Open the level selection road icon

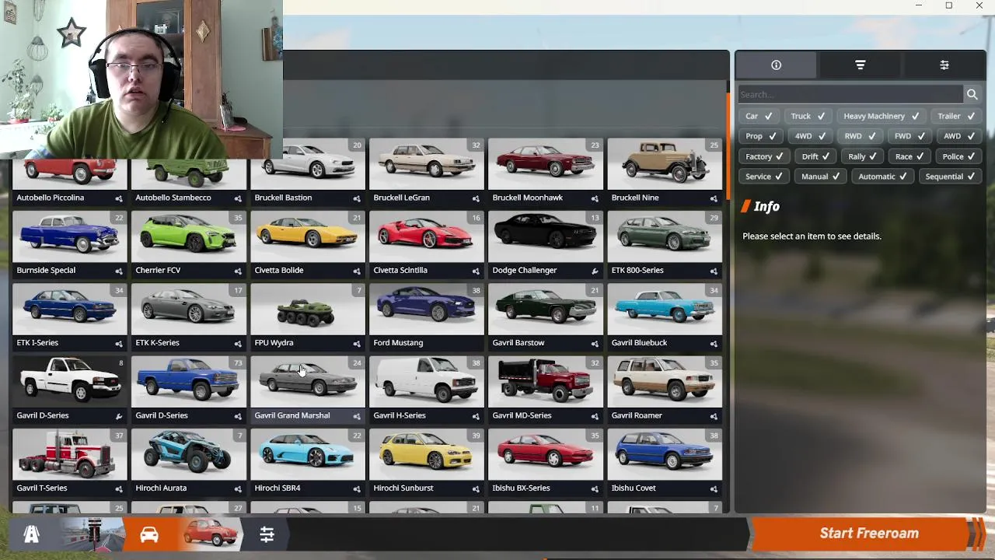[x=32, y=534]
